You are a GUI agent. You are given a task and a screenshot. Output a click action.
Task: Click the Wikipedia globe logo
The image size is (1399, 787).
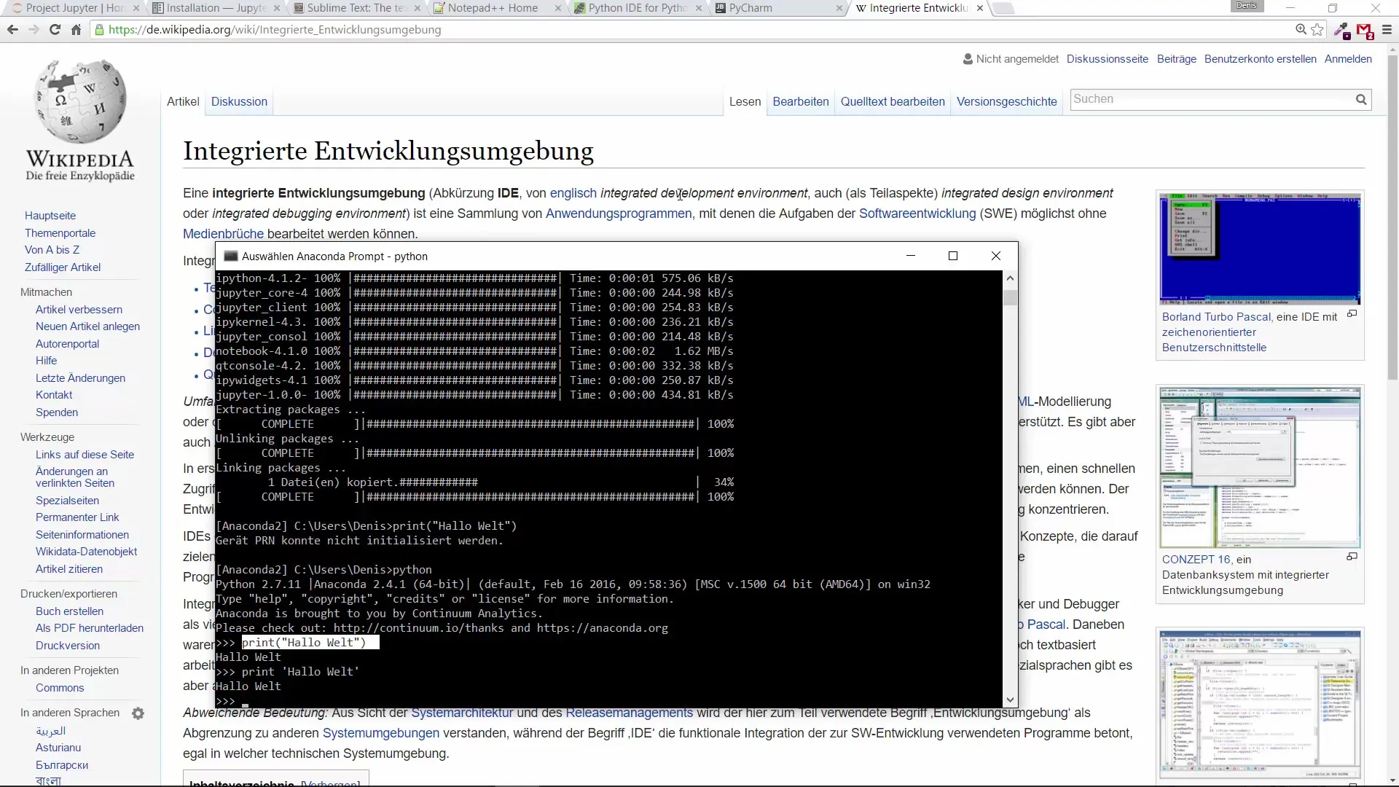[80, 102]
